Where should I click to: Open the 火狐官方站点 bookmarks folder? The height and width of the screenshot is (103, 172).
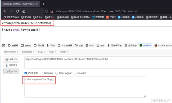(11, 17)
